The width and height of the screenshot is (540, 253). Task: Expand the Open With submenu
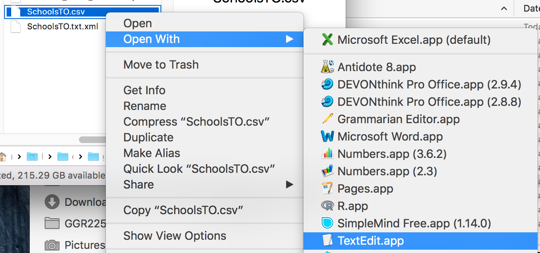[x=205, y=39]
